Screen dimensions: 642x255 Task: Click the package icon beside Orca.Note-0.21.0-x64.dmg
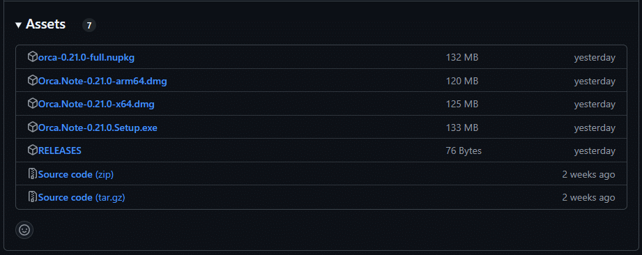click(32, 104)
